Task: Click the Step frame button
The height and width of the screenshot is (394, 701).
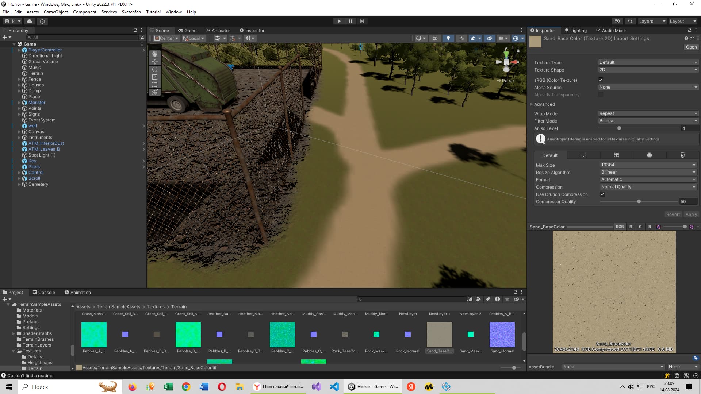Action: coord(362,21)
